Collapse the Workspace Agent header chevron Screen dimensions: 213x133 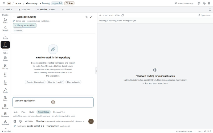pyautogui.click(x=14, y=17)
